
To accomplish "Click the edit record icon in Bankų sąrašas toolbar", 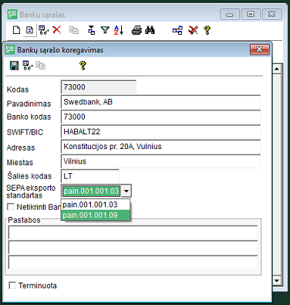I will point(30,30).
